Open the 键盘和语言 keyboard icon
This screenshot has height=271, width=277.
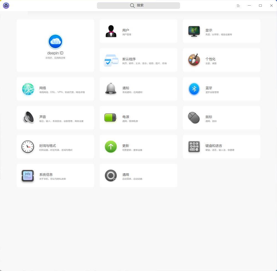(x=194, y=147)
